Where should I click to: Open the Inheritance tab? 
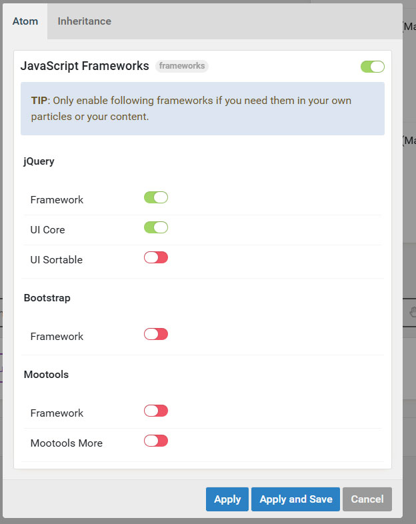click(x=84, y=21)
